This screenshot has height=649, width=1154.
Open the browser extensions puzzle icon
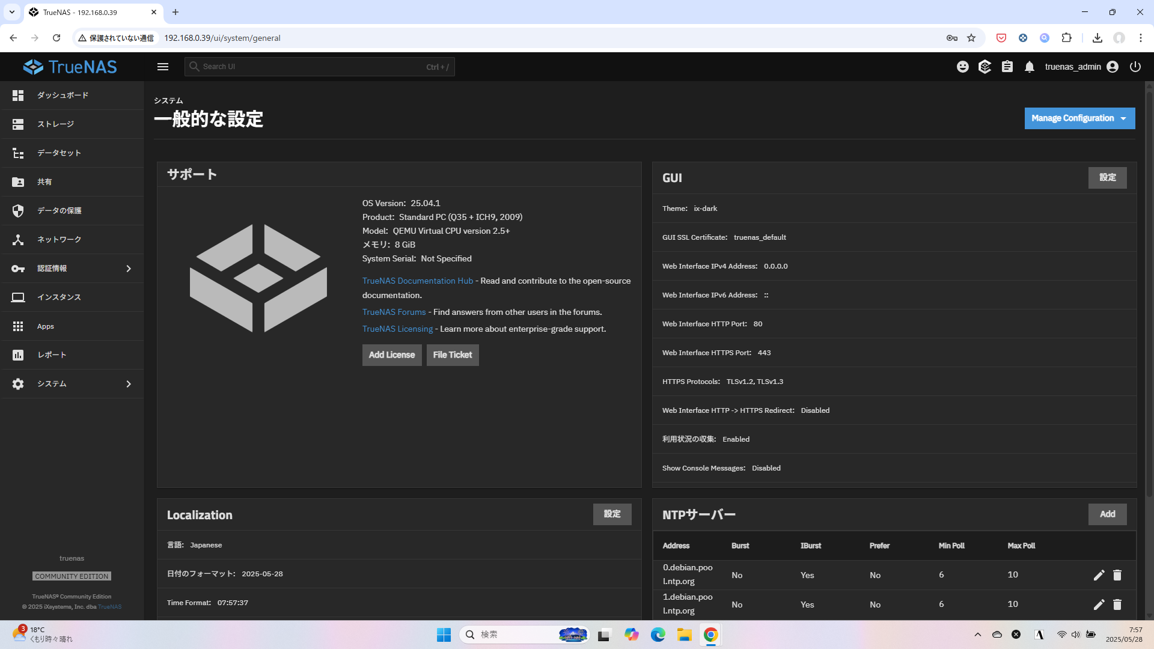[x=1066, y=38]
